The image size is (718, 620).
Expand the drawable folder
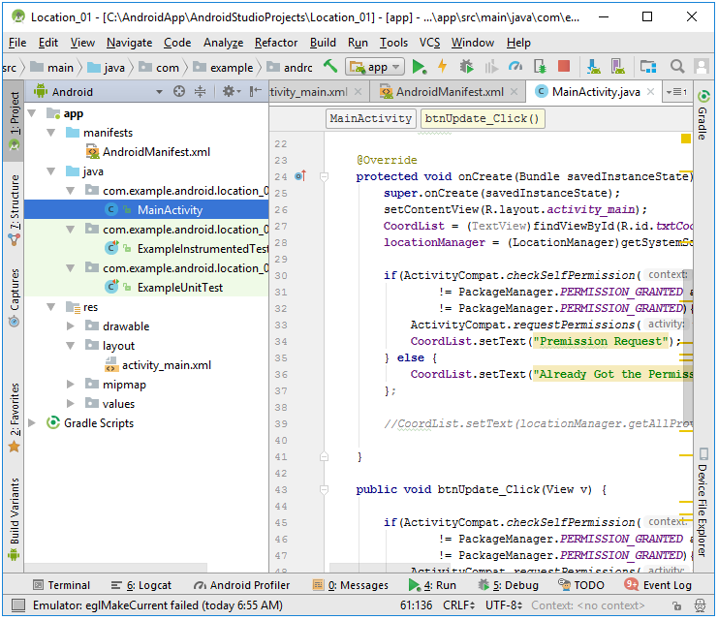pos(70,326)
